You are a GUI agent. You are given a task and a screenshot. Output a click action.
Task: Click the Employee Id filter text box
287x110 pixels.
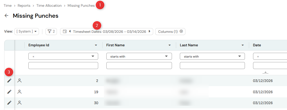[63, 66]
